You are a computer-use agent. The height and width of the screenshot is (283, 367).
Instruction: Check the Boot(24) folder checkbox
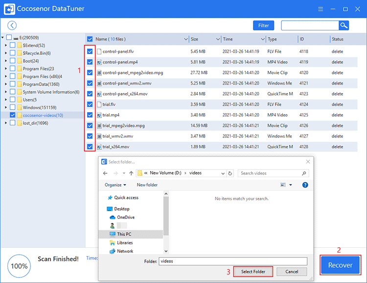click(13, 61)
